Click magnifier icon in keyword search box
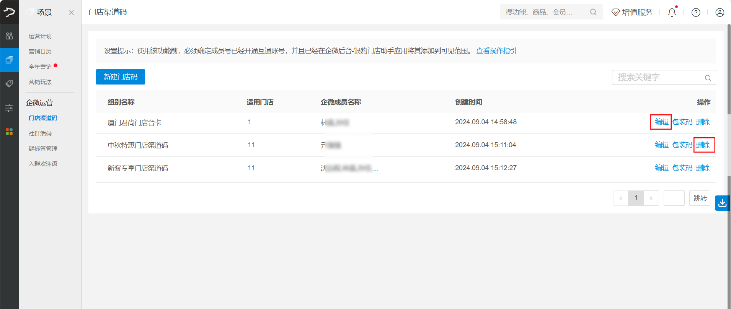 (x=708, y=78)
